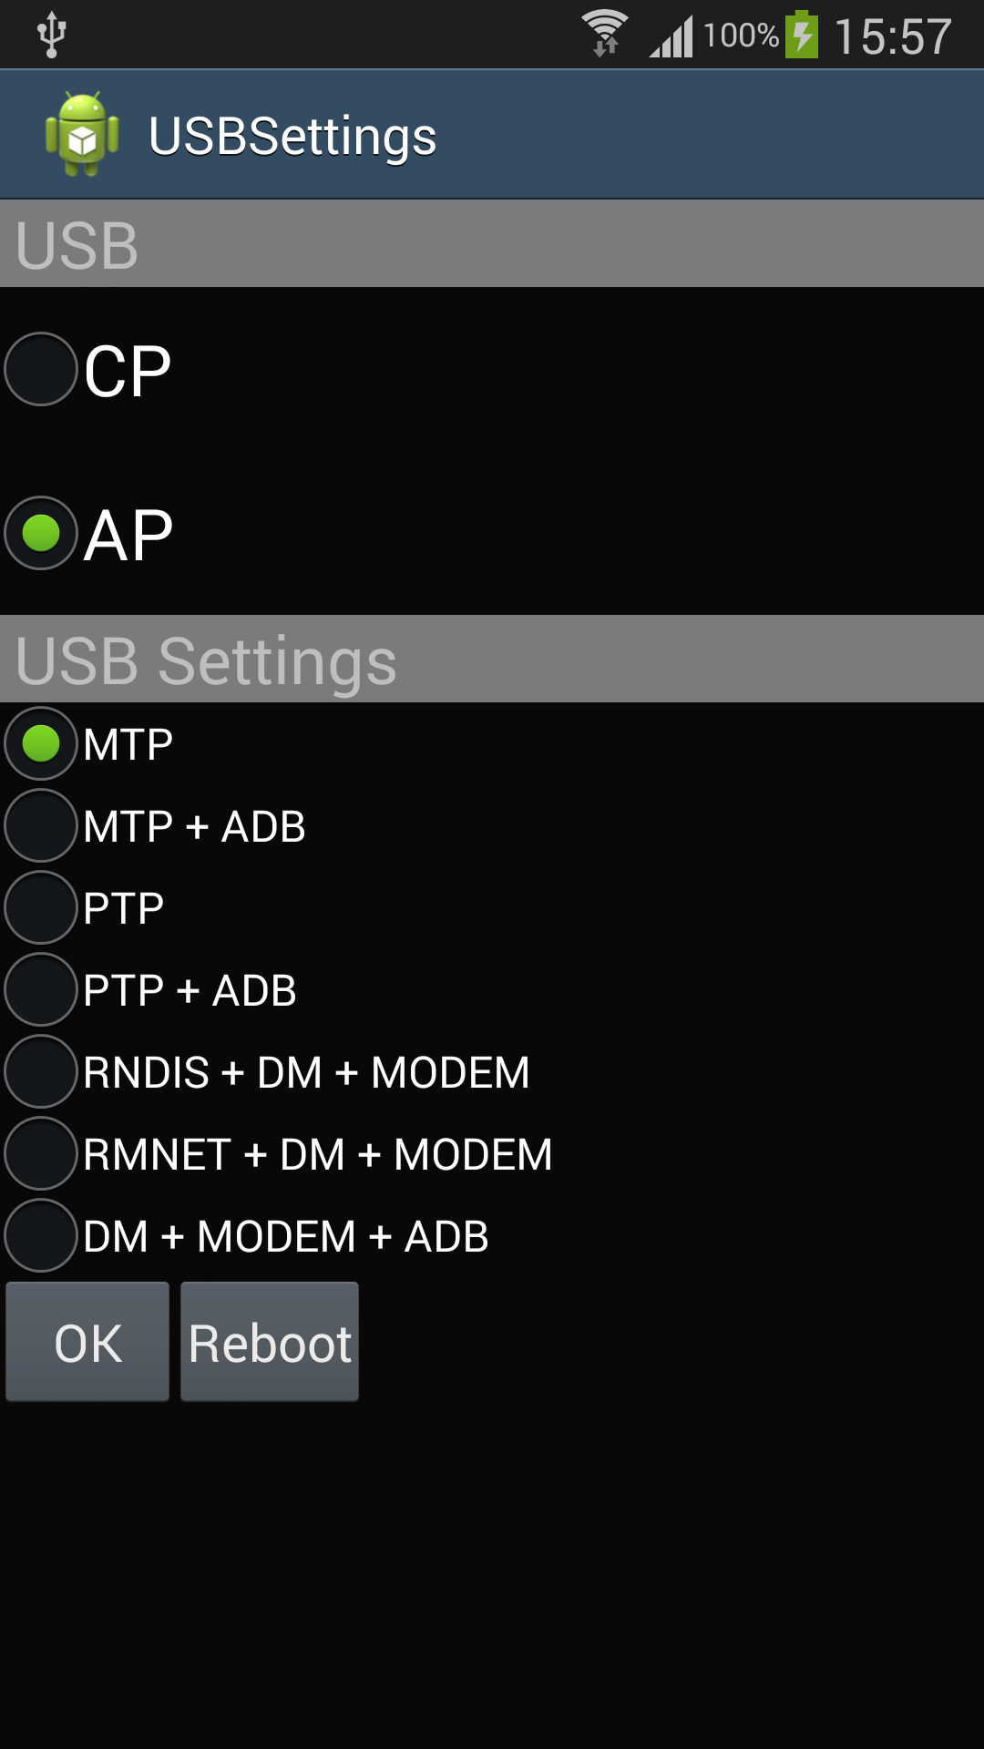Tap the cellular signal strength icon
Screen dimensions: 984x1749
[671, 36]
